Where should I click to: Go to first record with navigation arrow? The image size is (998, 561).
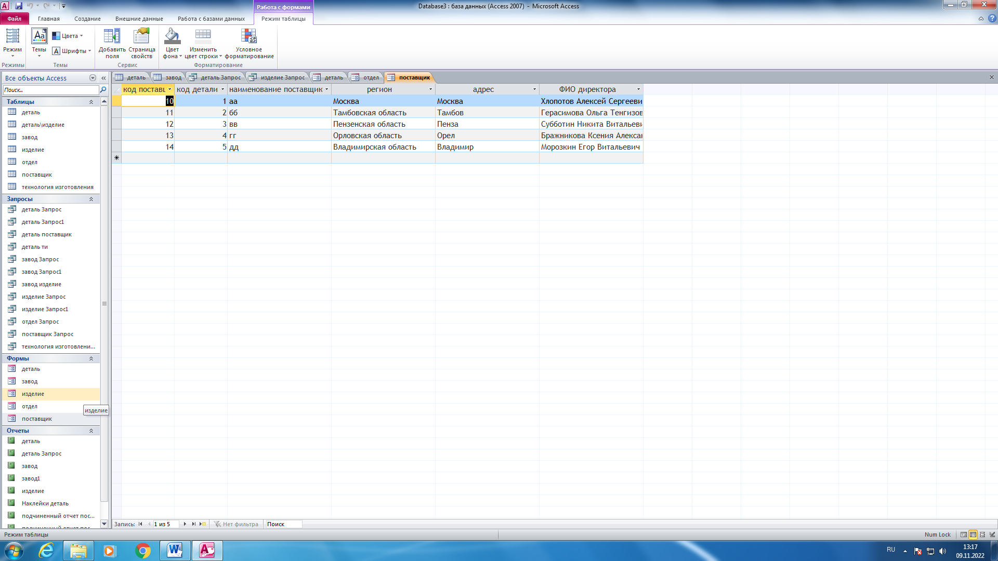(x=140, y=524)
